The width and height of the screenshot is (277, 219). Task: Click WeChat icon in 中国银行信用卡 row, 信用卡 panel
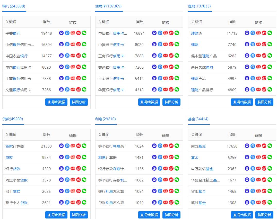[x=177, y=44]
